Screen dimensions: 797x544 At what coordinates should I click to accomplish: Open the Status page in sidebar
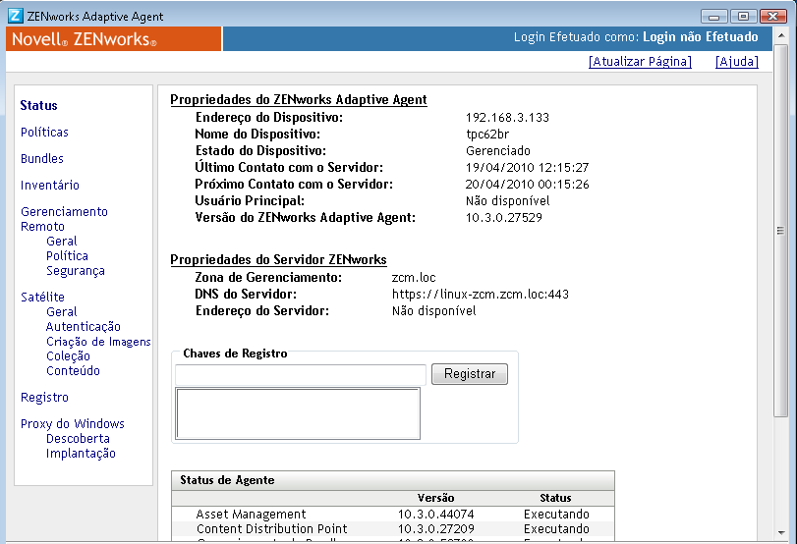[38, 106]
